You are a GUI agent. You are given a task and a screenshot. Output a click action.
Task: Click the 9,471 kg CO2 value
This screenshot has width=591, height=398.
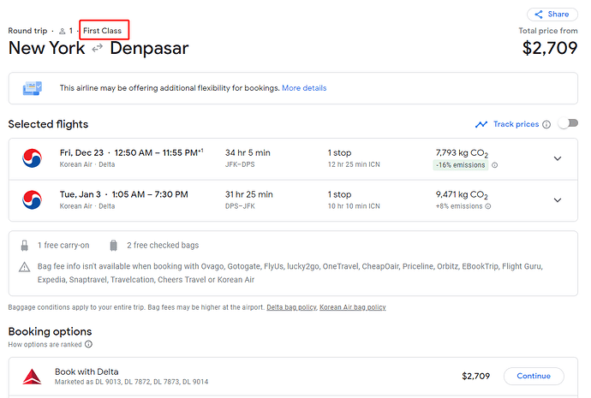tap(462, 194)
